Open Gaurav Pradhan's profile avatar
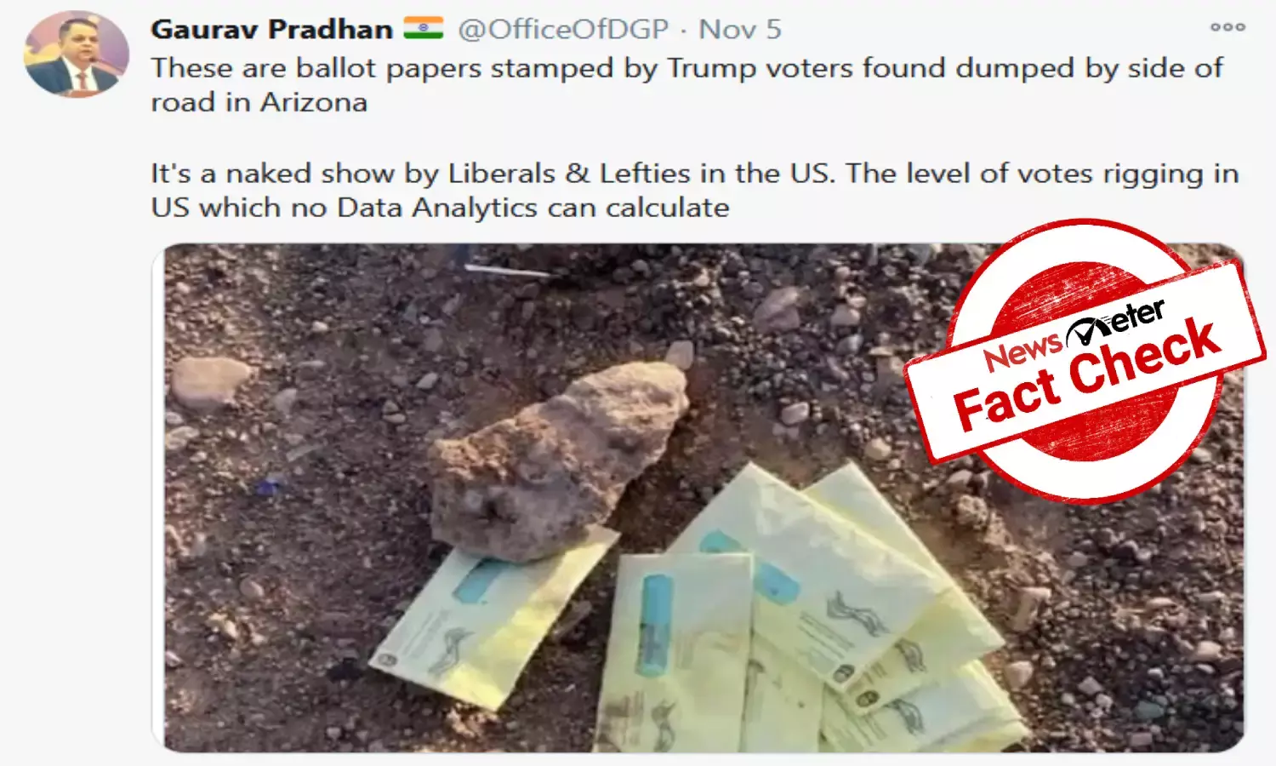Image resolution: width=1276 pixels, height=766 pixels. (x=76, y=54)
